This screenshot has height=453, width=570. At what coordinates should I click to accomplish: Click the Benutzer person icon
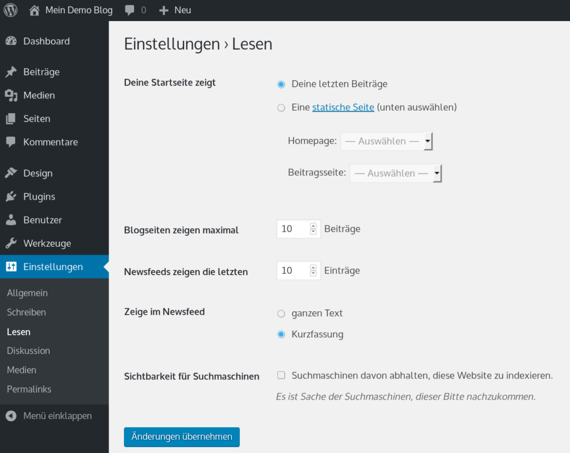click(11, 220)
